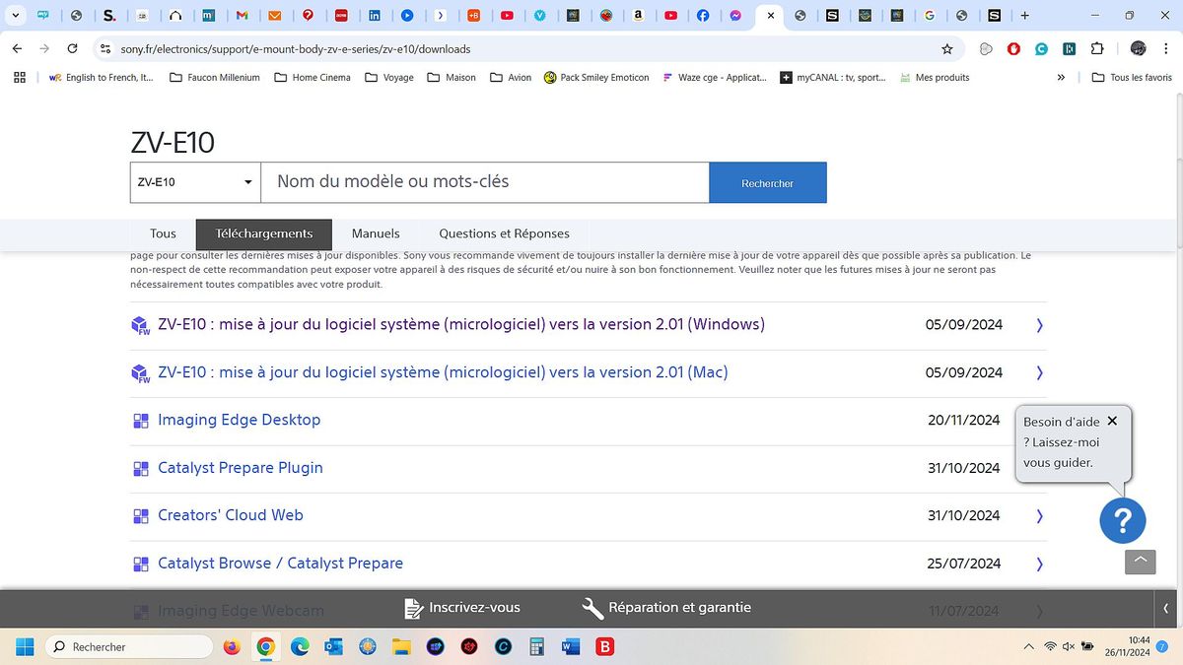Click the double chevron to show more bookmarks
Viewport: 1183px width, 665px height.
pyautogui.click(x=1061, y=77)
